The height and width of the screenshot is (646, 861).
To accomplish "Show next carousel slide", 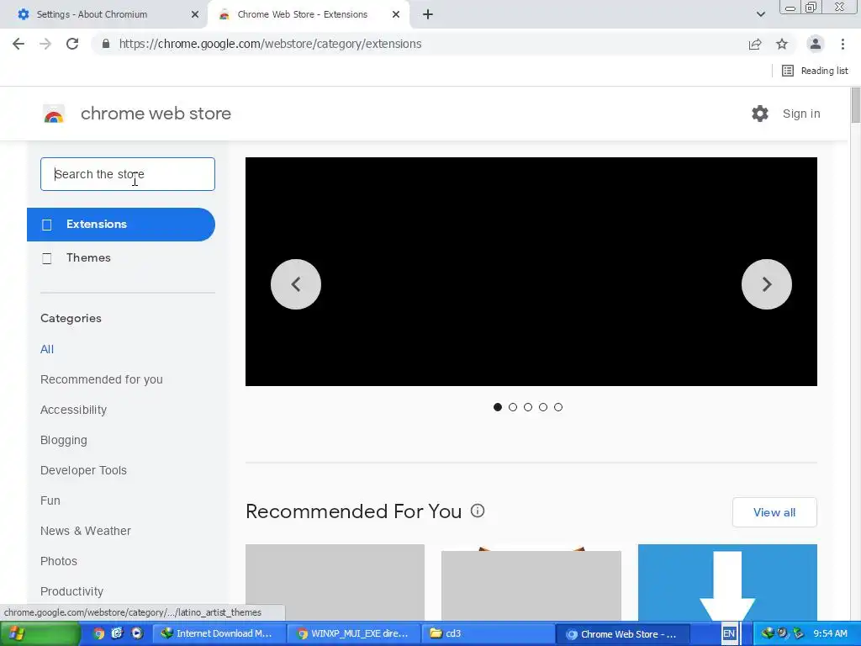I will tap(767, 284).
